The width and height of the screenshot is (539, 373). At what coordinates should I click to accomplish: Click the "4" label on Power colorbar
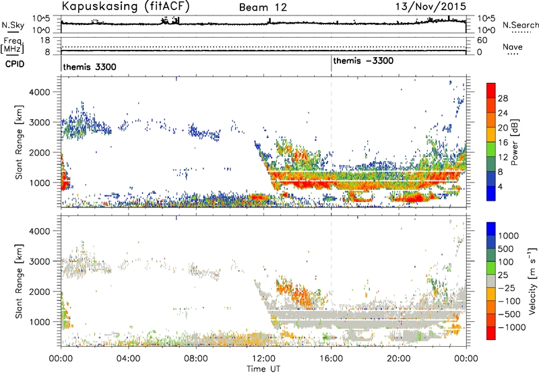point(500,186)
